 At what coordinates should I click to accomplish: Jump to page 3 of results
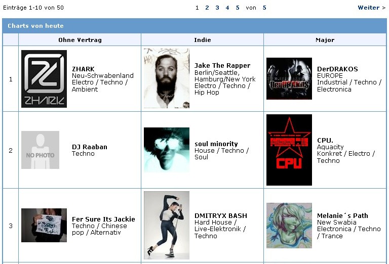pos(217,8)
